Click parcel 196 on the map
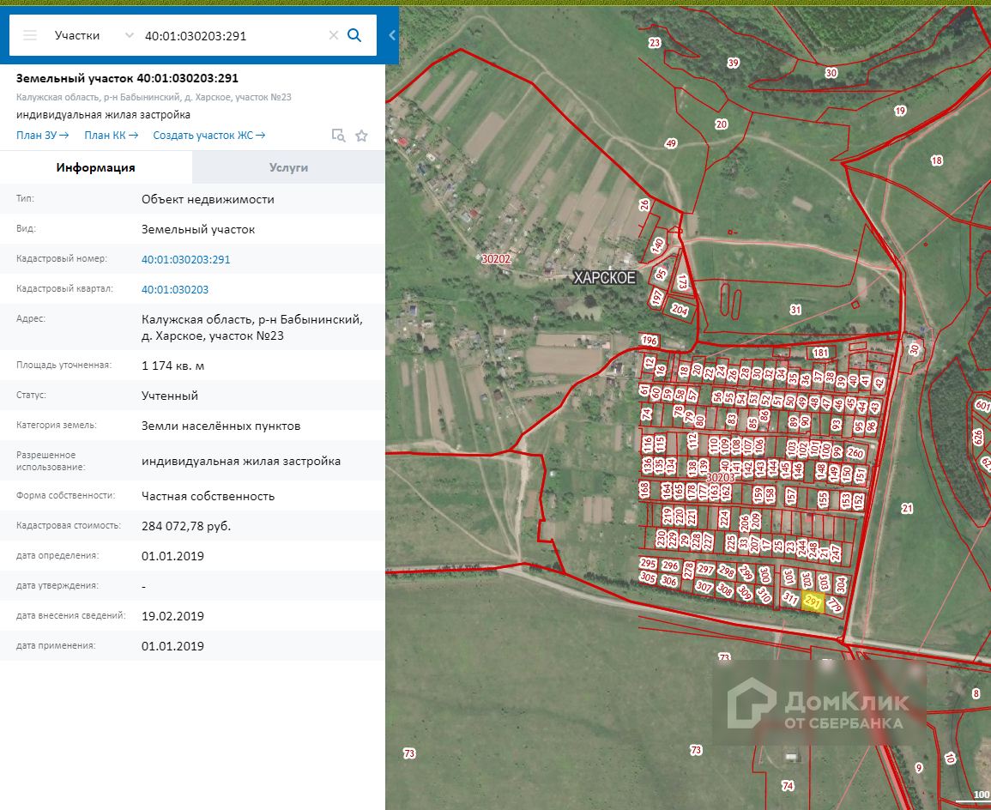The width and height of the screenshot is (991, 810). pyautogui.click(x=650, y=341)
